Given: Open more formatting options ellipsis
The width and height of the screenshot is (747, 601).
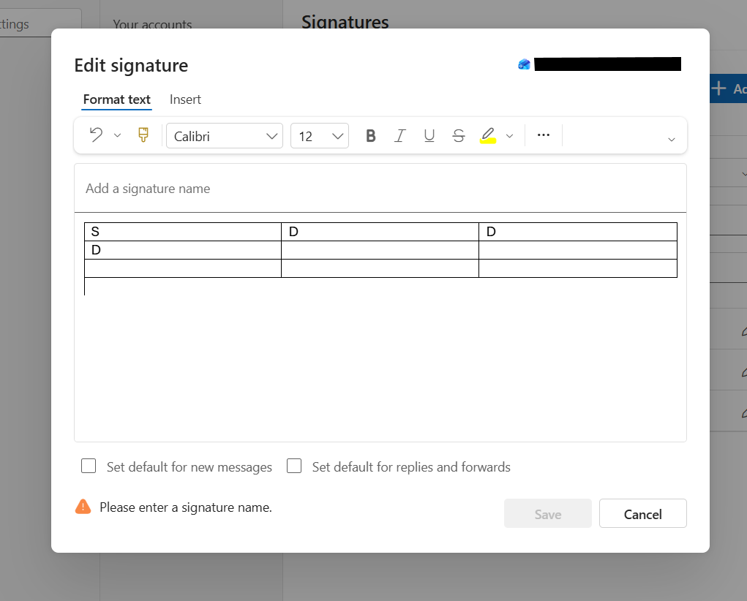Looking at the screenshot, I should (544, 135).
